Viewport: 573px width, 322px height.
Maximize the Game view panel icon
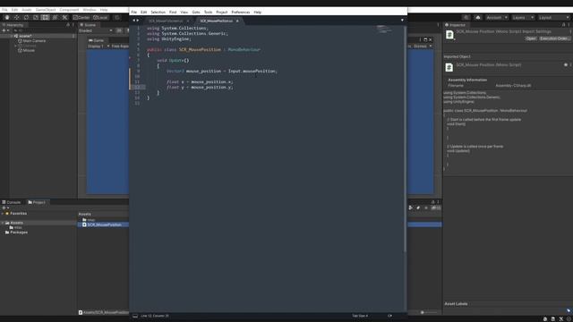(425, 39)
